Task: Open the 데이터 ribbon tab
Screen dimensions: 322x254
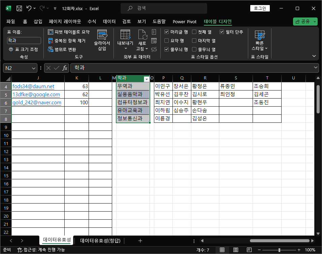Action: tap(109, 22)
